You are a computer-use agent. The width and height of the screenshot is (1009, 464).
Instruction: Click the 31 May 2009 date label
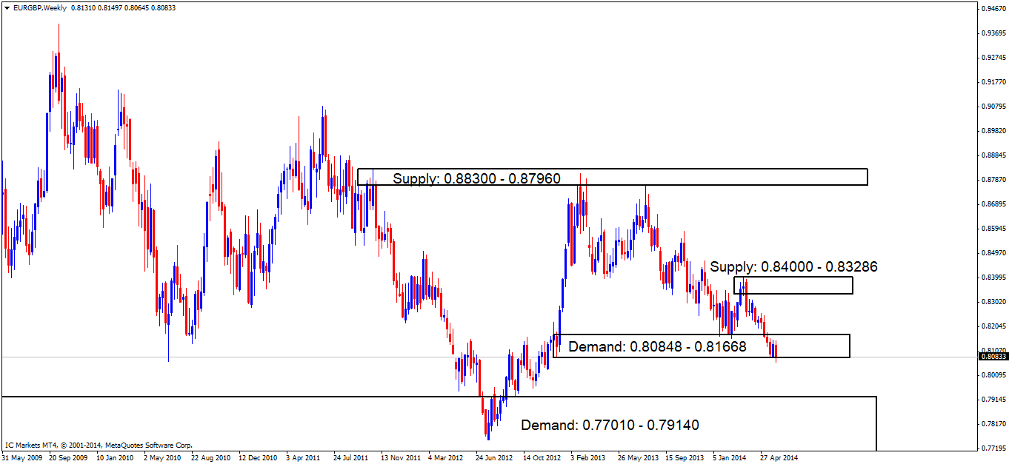tap(22, 458)
